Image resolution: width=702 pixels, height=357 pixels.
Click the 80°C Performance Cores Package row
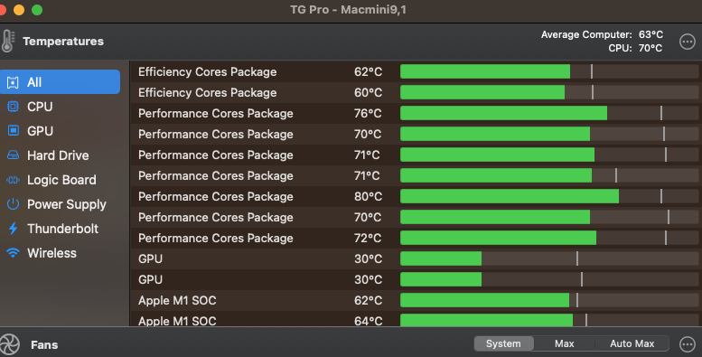pyautogui.click(x=416, y=196)
